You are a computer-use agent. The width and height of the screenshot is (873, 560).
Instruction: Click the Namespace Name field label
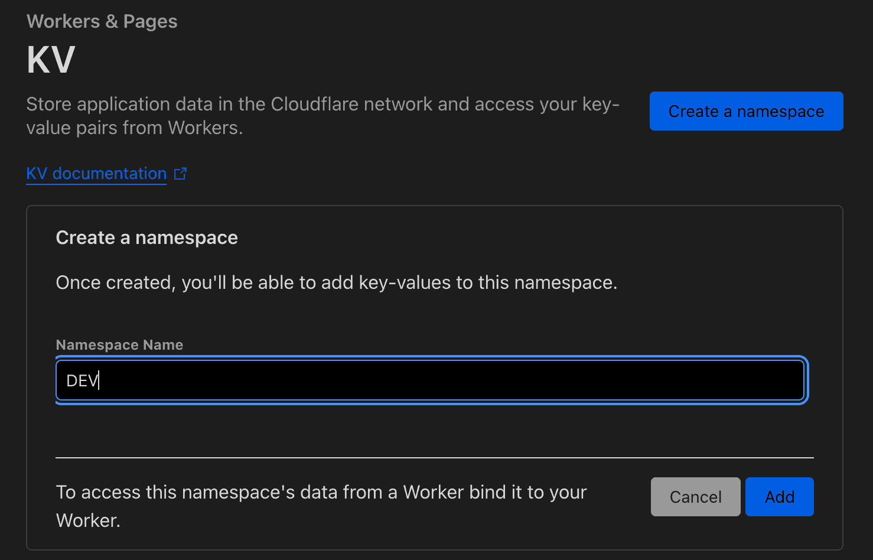(119, 345)
